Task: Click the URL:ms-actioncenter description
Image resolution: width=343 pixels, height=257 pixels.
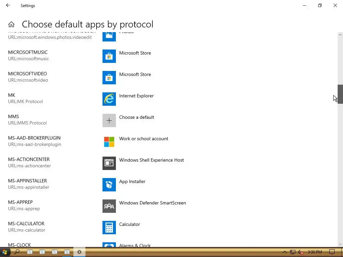Action: coord(29,166)
